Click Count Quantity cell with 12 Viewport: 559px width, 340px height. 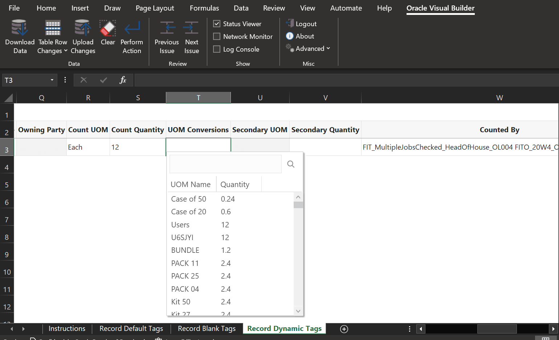point(138,147)
